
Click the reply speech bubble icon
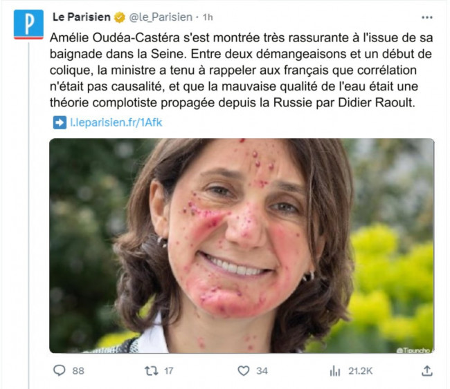point(60,370)
